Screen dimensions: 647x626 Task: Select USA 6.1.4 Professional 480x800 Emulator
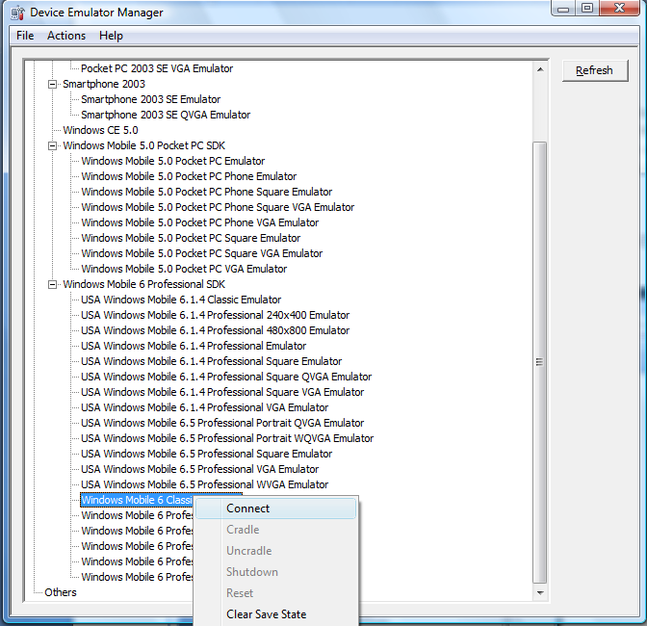(x=215, y=330)
